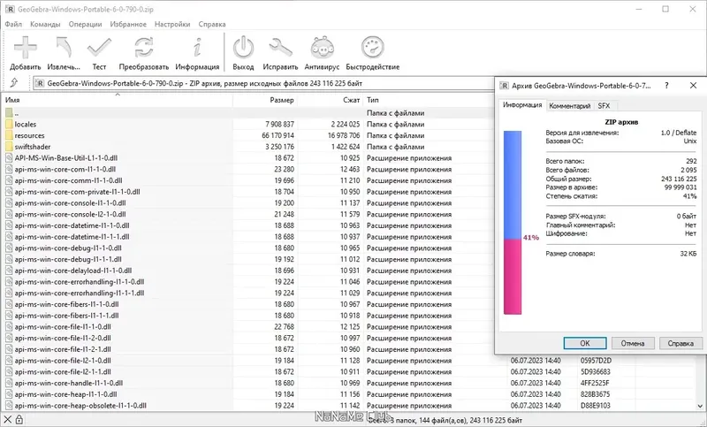Click the up-one-level arrow icon
This screenshot has width=707, height=427.
14,82
